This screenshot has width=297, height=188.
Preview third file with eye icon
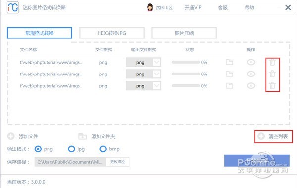251,86
